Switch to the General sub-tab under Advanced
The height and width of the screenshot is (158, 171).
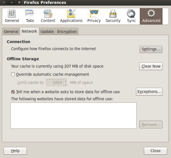11,32
